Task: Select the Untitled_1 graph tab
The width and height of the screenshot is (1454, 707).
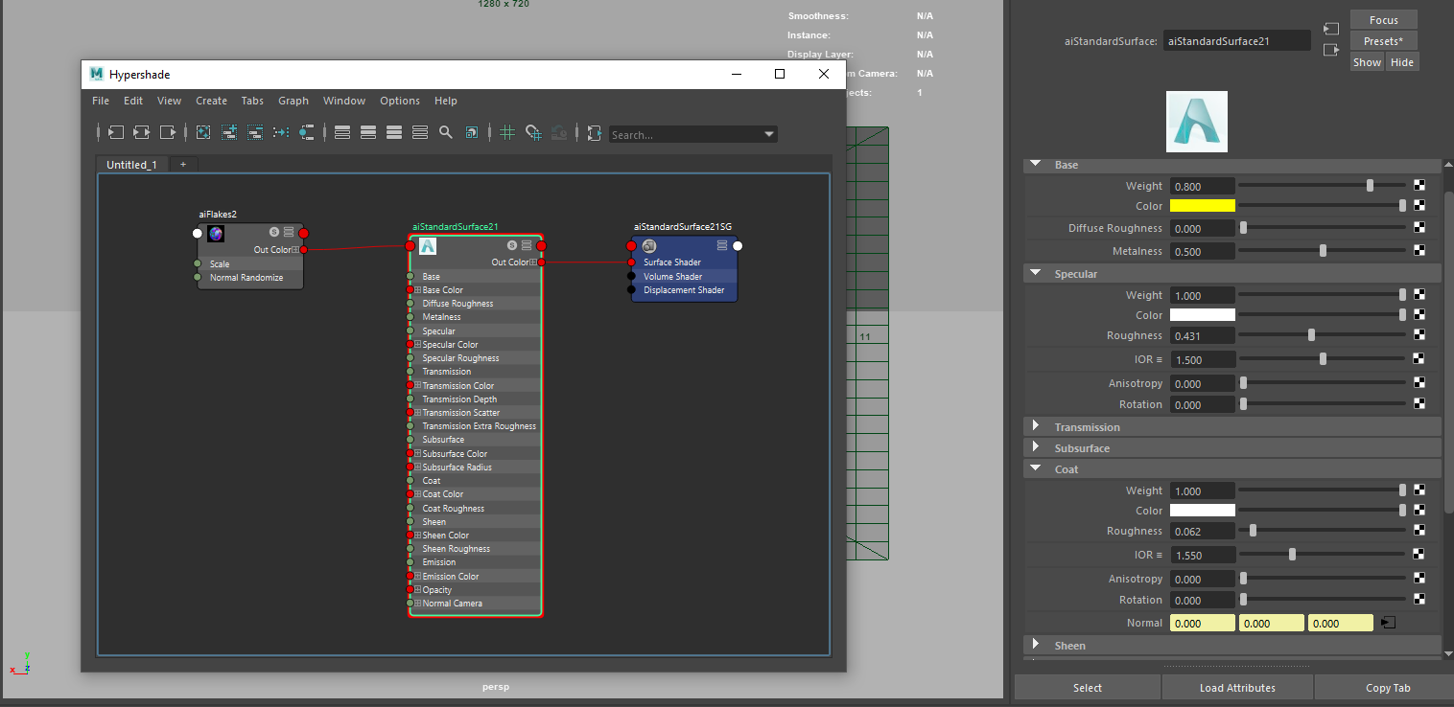Action: pyautogui.click(x=132, y=165)
